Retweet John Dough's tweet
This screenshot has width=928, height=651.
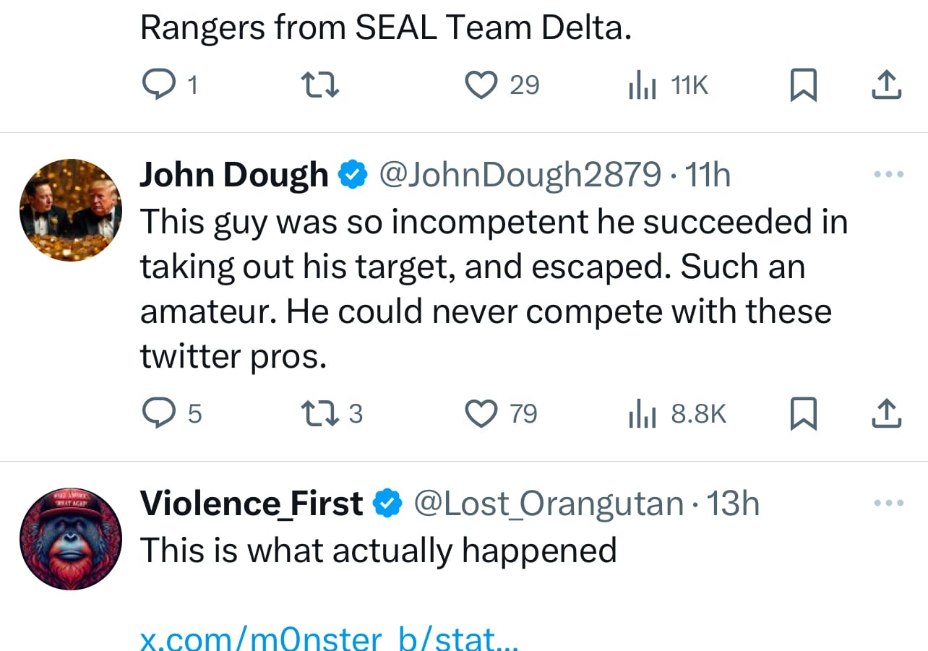click(x=319, y=414)
